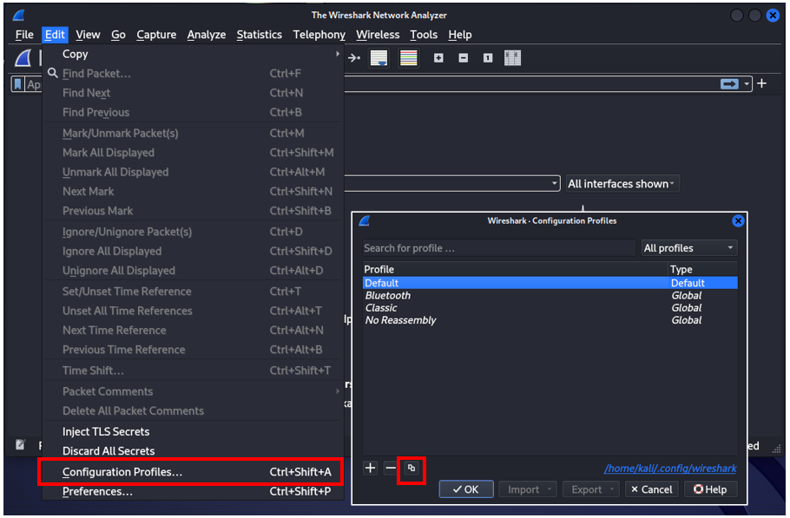Click the Type column header
The image size is (790, 518).
coord(703,269)
